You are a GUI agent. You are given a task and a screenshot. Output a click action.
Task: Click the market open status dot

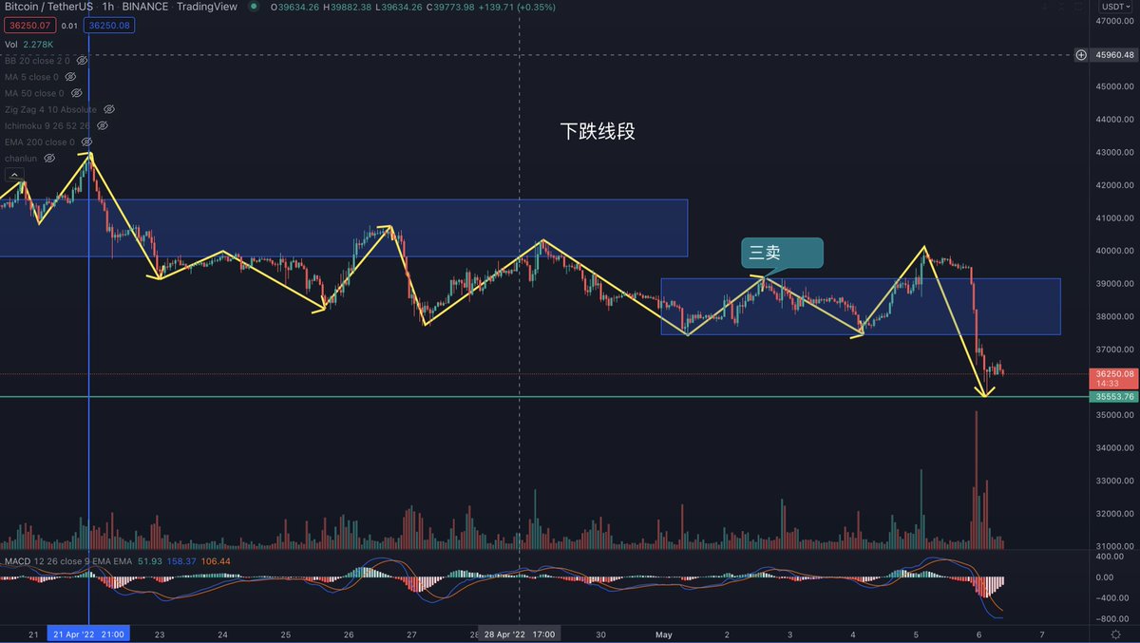pyautogui.click(x=253, y=7)
